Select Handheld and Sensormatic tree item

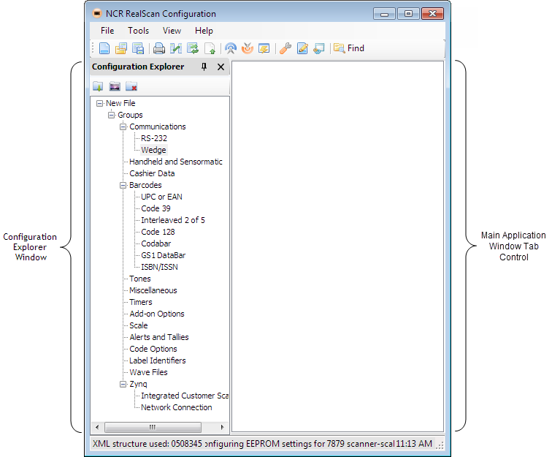(176, 162)
